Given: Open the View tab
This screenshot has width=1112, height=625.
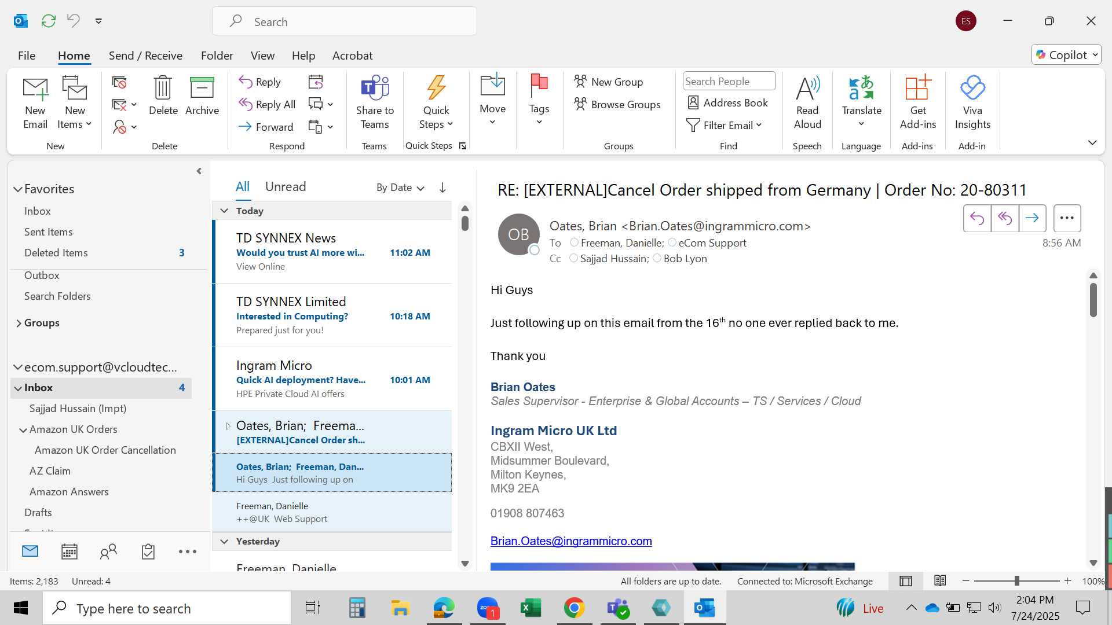Looking at the screenshot, I should 262,56.
